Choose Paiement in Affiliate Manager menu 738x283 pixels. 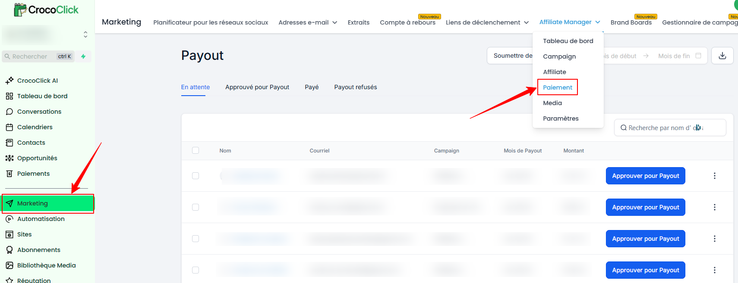tap(558, 87)
